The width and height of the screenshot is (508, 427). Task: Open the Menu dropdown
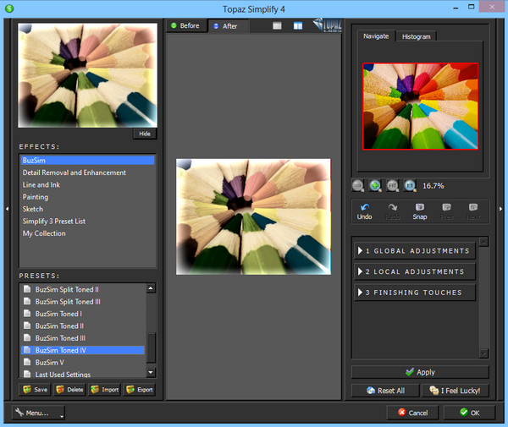point(38,413)
